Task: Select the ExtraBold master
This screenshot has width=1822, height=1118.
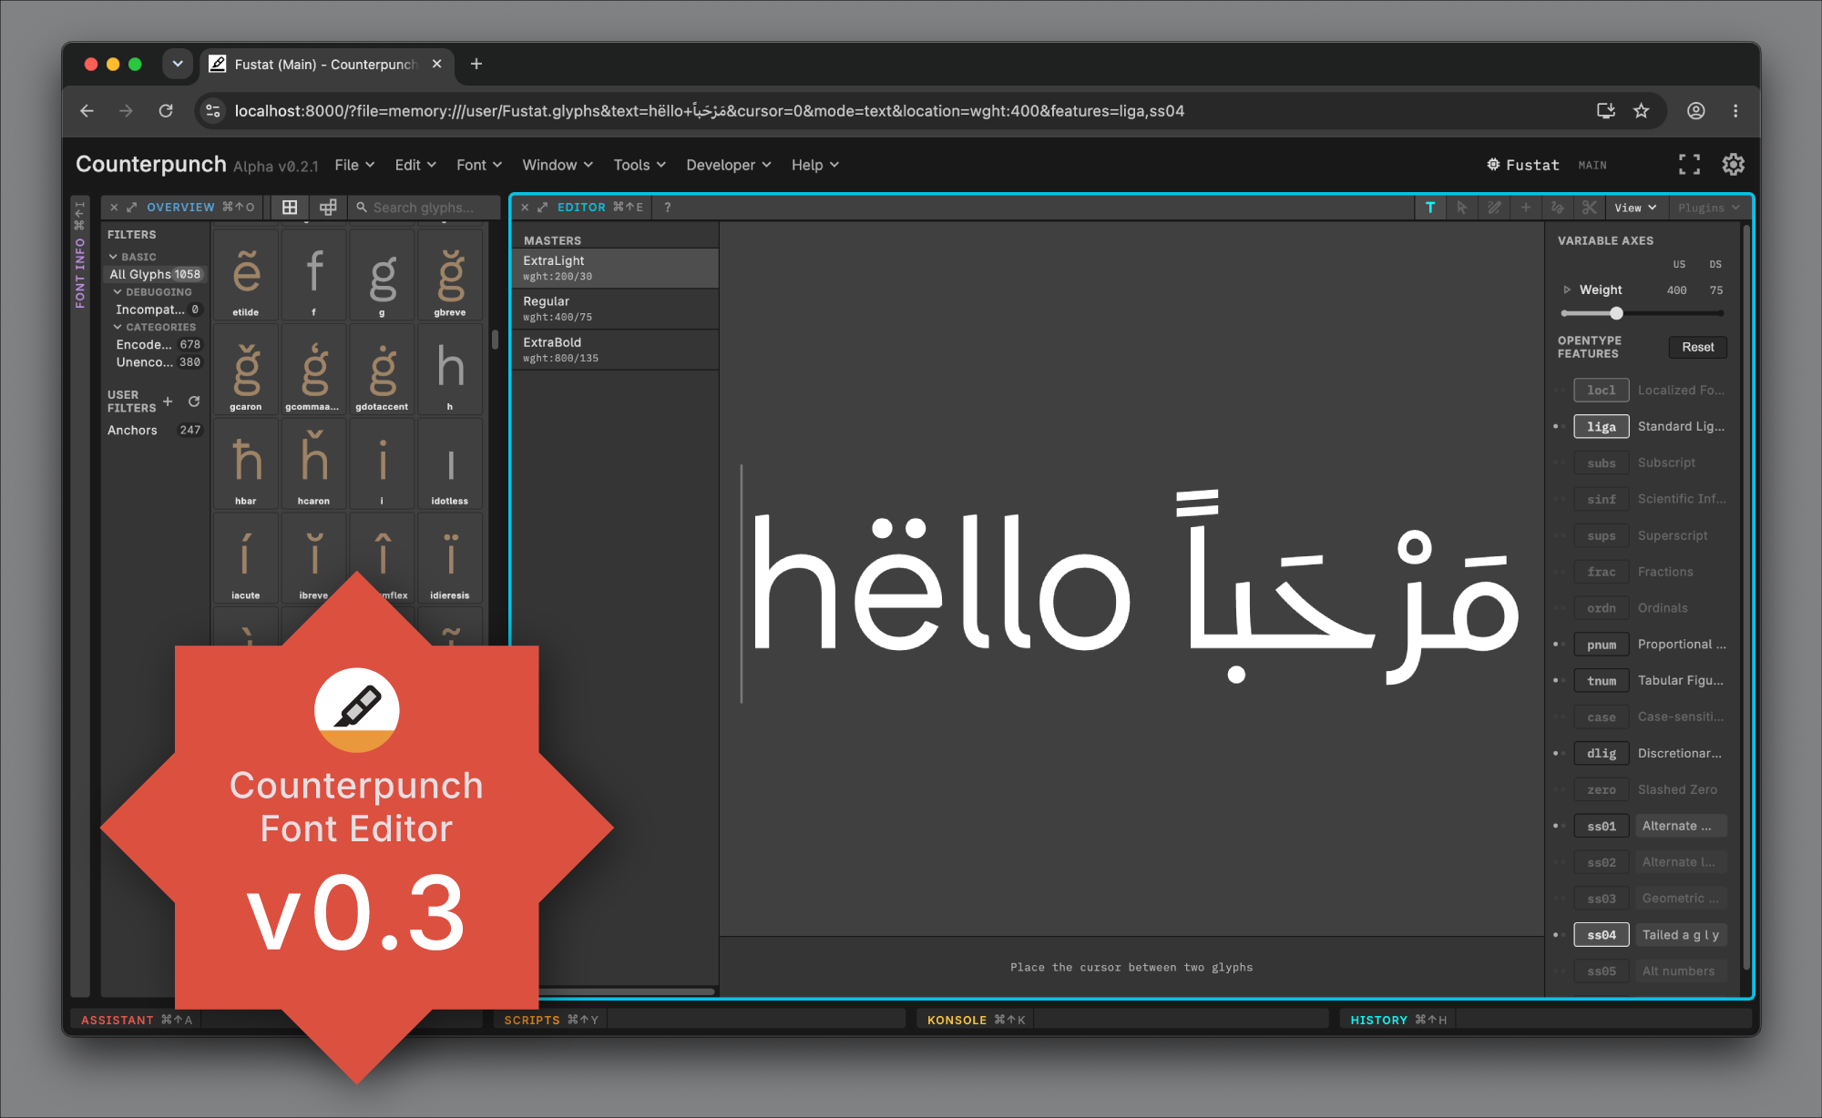Action: click(x=615, y=351)
